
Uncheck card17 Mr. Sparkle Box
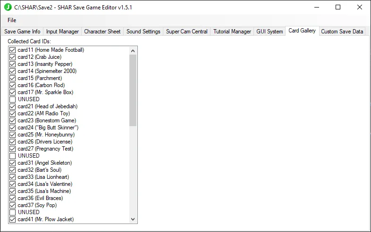tap(13, 92)
